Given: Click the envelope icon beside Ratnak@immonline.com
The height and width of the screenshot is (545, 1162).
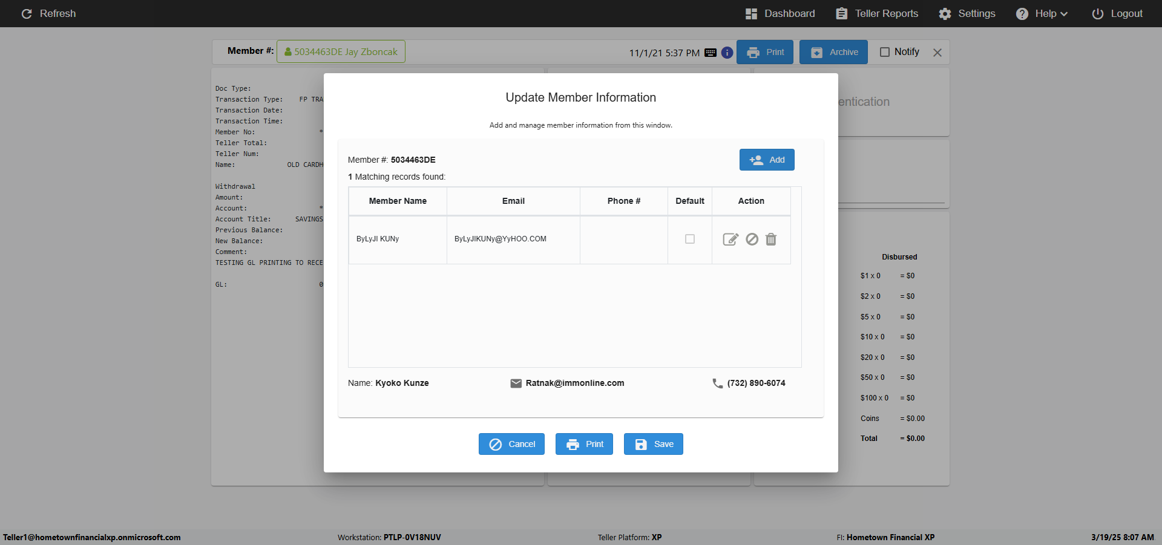Looking at the screenshot, I should [x=516, y=383].
